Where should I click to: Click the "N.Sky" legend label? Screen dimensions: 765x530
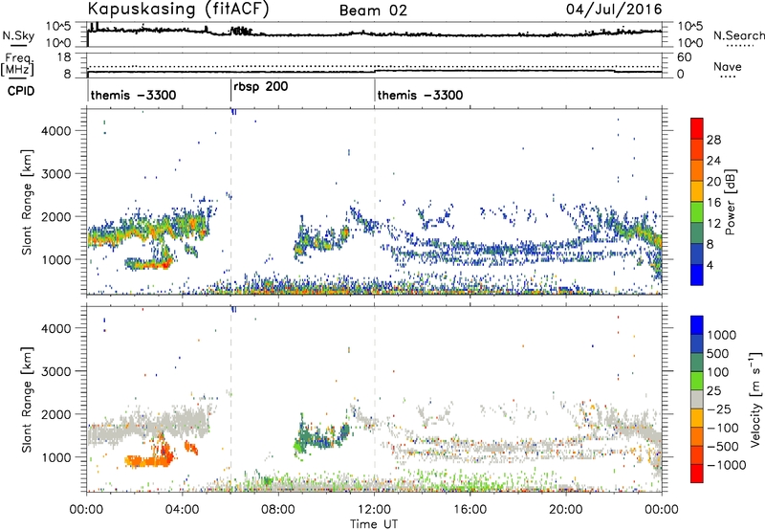click(x=18, y=35)
